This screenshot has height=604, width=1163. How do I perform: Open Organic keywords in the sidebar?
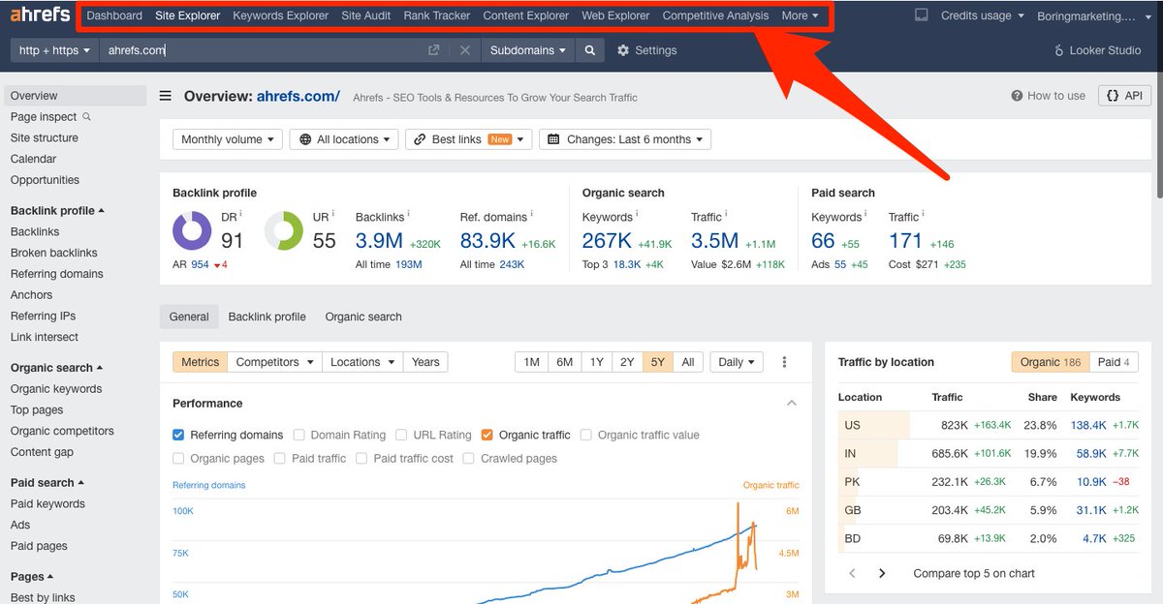56,388
